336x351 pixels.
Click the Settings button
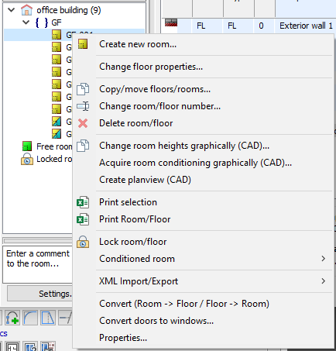click(x=39, y=294)
